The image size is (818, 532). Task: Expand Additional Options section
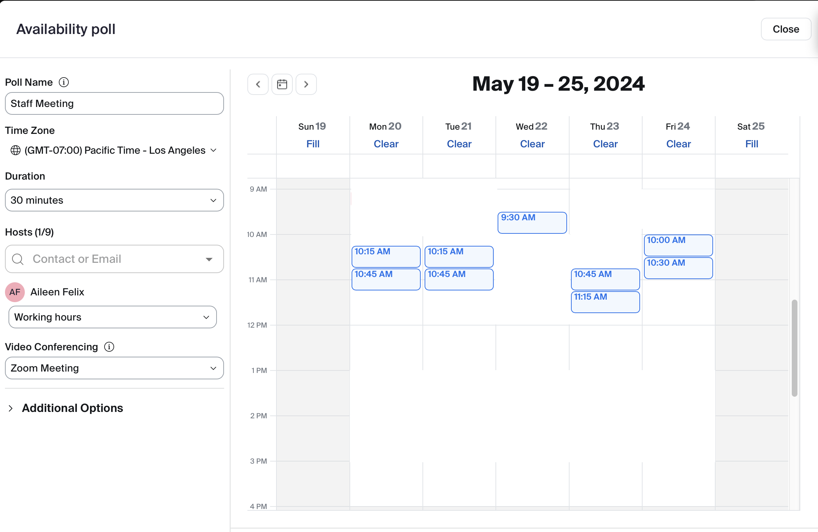click(72, 408)
